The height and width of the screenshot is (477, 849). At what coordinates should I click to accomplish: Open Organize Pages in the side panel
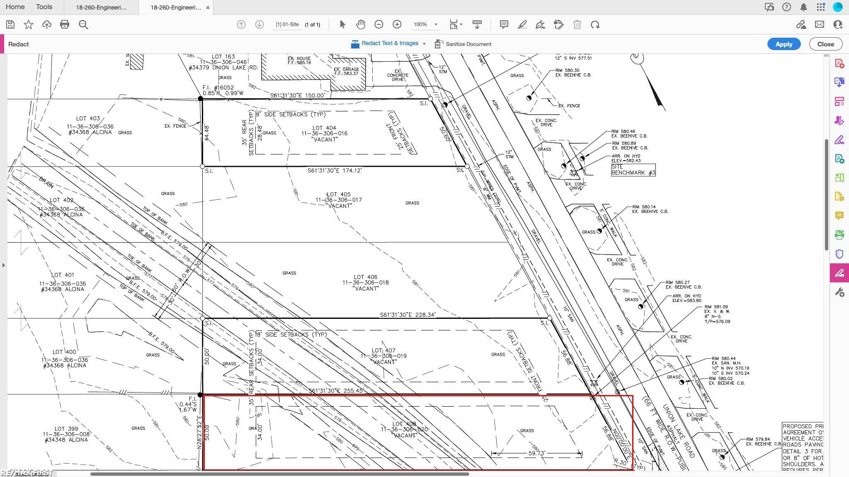(839, 101)
